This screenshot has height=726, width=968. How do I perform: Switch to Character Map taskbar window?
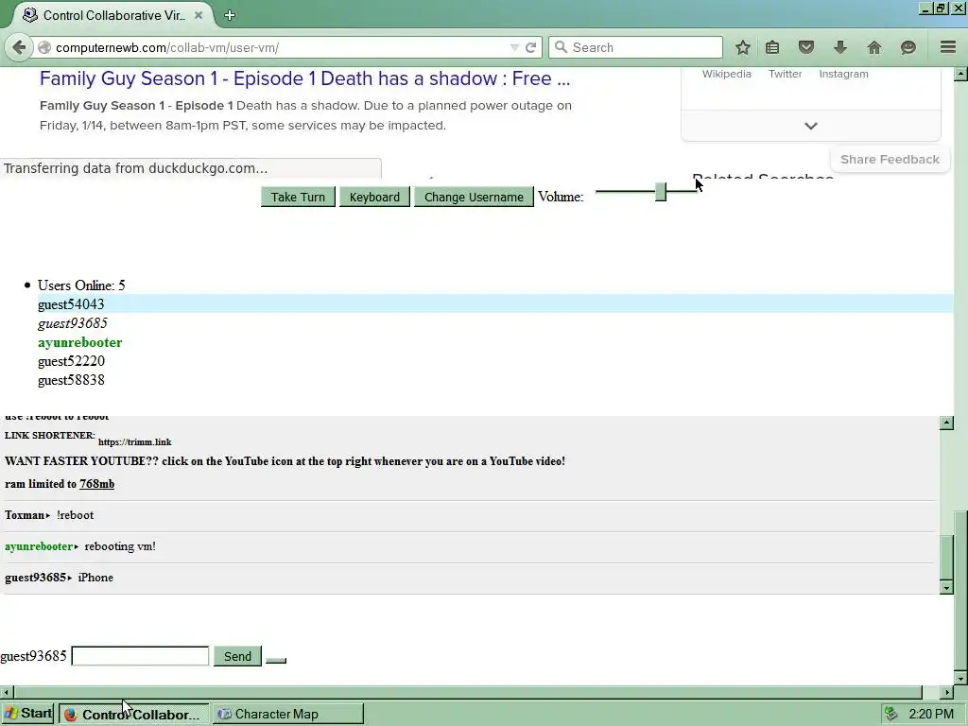(289, 715)
